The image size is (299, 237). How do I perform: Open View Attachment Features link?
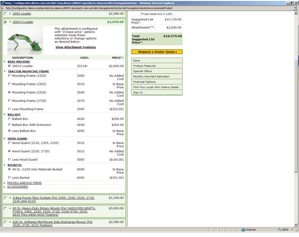click(x=76, y=47)
